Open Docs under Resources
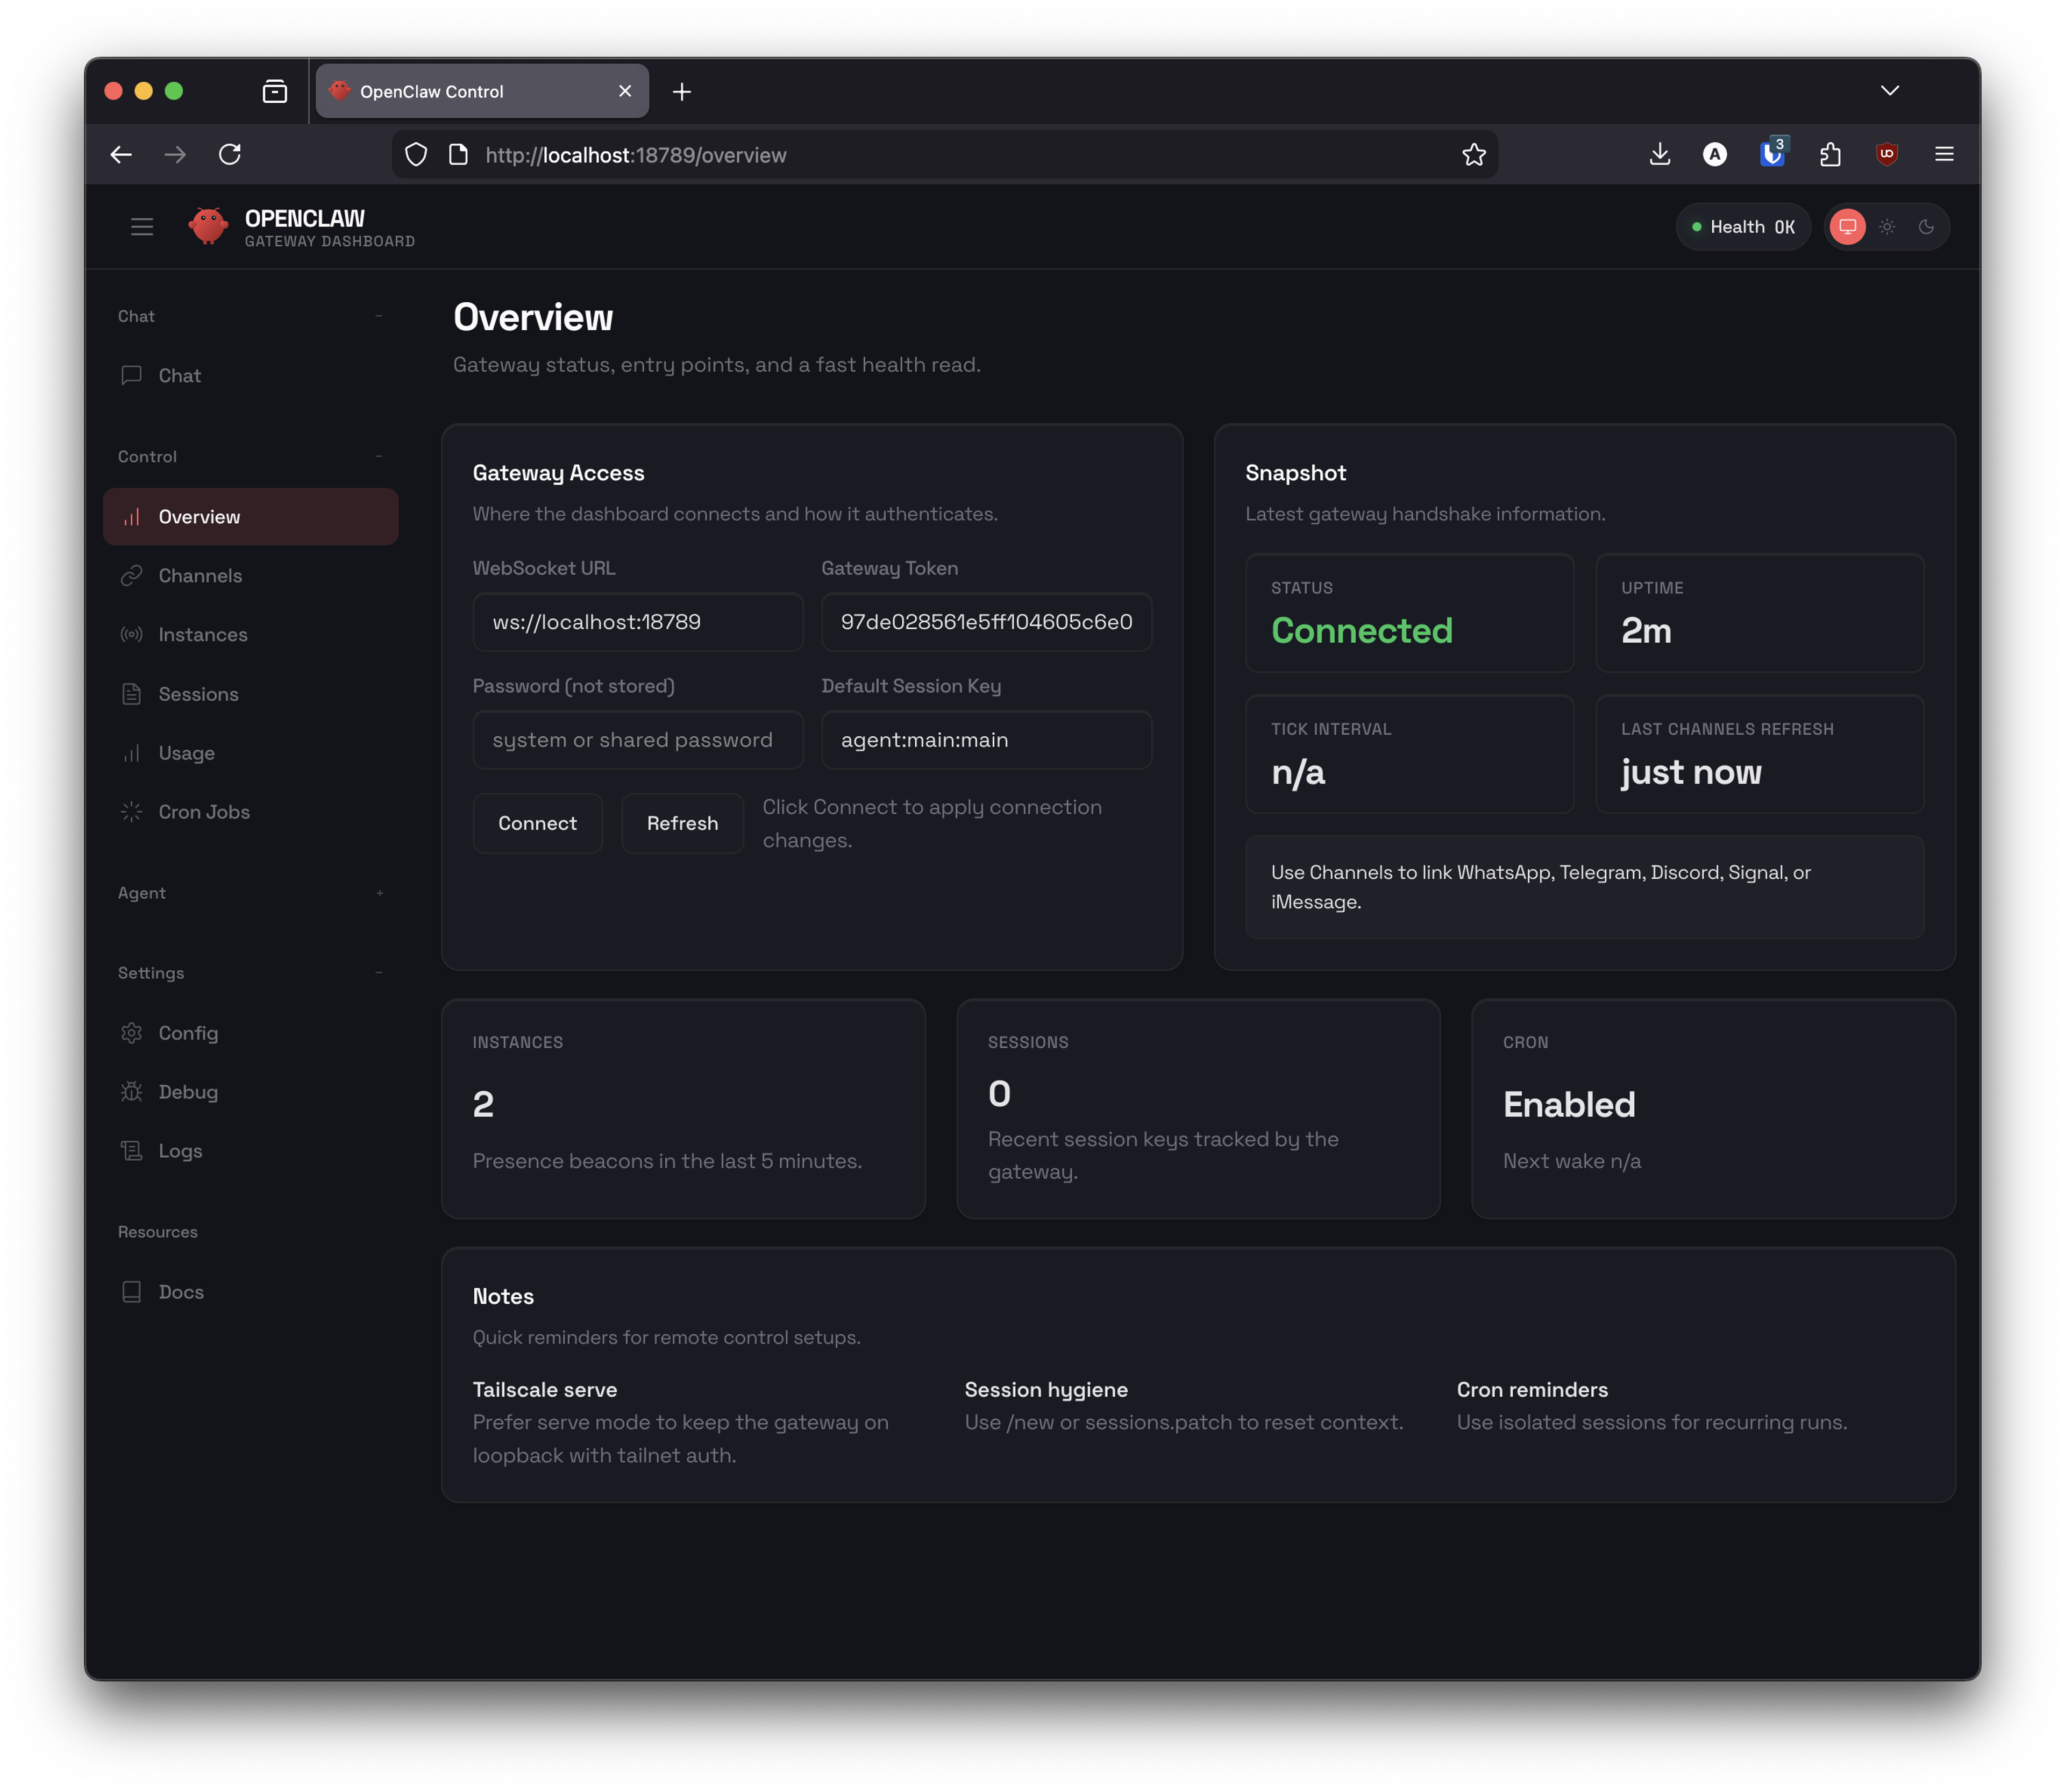Viewport: 2065px width, 1792px height. click(251, 1292)
